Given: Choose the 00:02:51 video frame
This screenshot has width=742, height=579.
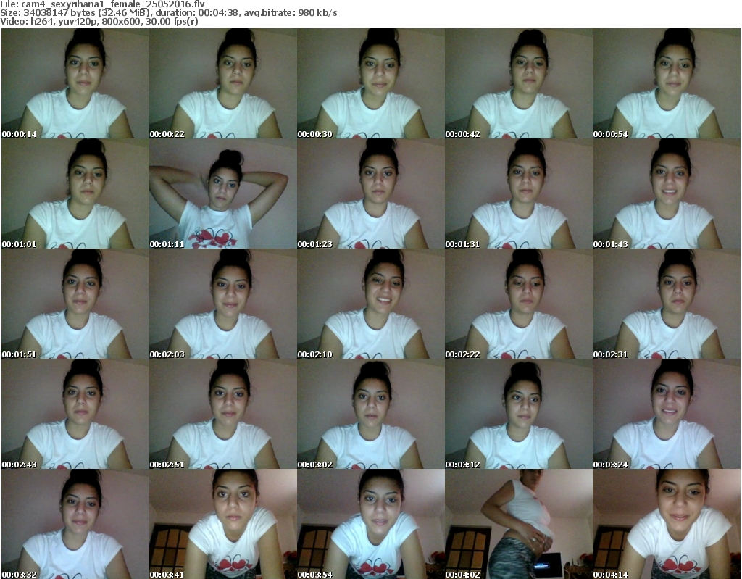Looking at the screenshot, I should click(223, 414).
